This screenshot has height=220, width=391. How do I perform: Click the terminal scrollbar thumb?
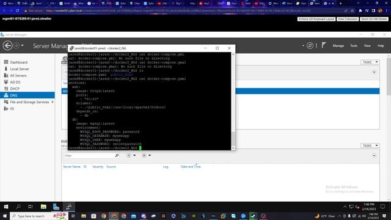[x=233, y=138]
